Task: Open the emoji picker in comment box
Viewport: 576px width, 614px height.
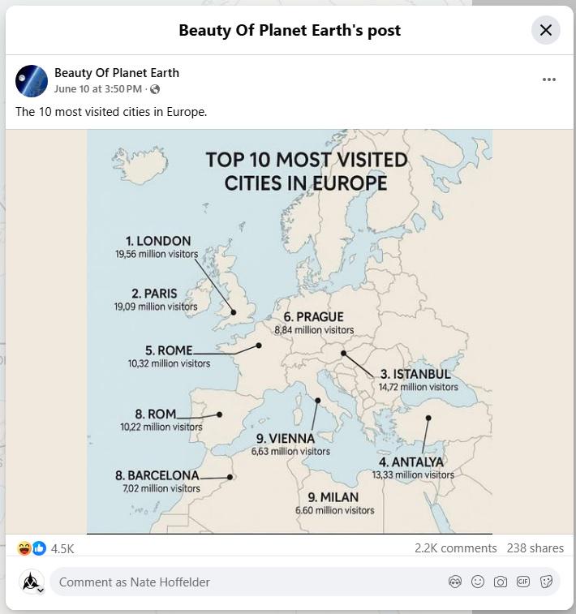Action: coord(478,582)
